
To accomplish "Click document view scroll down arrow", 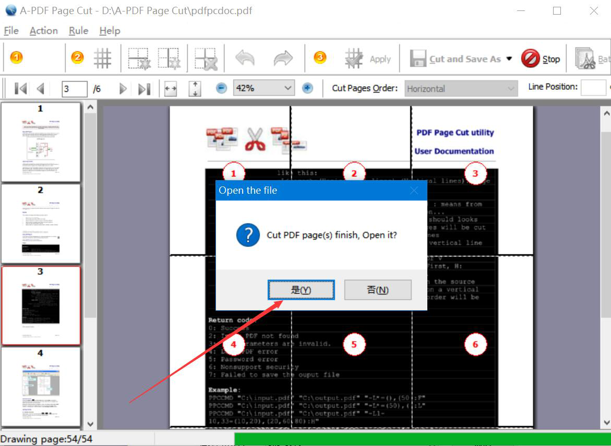I will point(606,422).
